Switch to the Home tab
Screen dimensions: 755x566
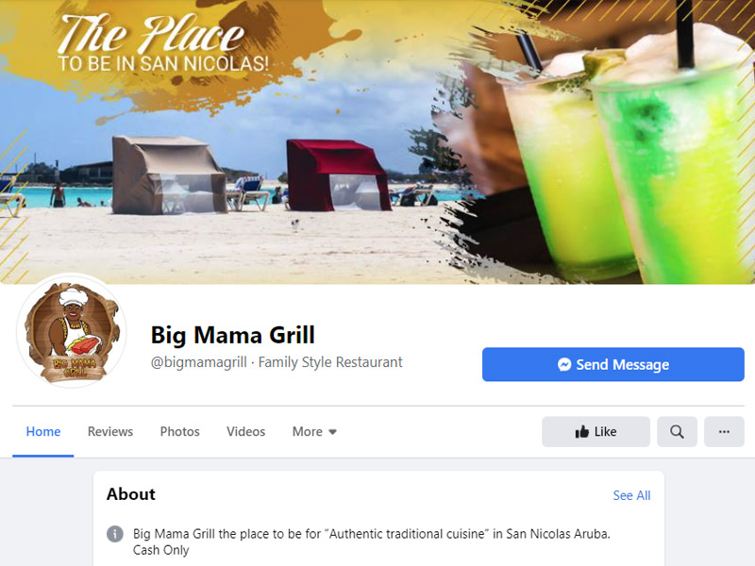point(43,432)
